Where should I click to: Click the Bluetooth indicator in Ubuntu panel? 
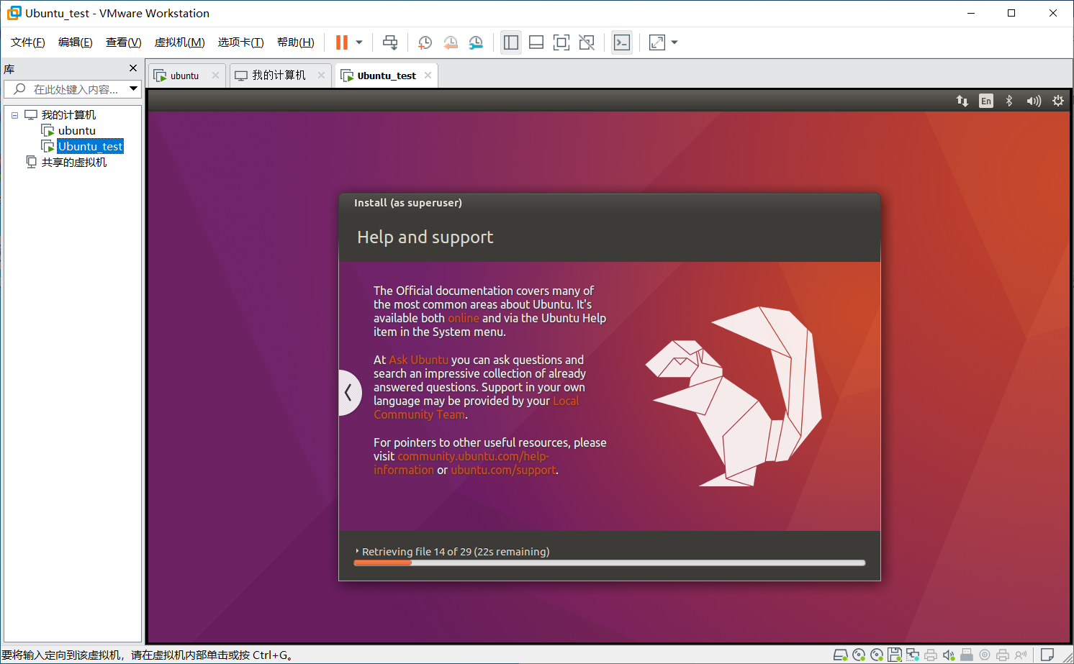click(1009, 101)
